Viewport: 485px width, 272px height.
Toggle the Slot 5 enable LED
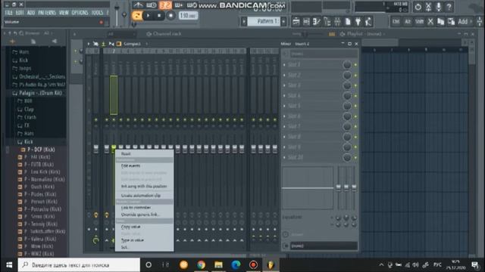coord(355,106)
